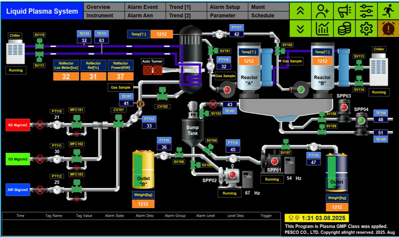Toggle control valve CV102
Screen dimensions: 399x237
point(162,94)
